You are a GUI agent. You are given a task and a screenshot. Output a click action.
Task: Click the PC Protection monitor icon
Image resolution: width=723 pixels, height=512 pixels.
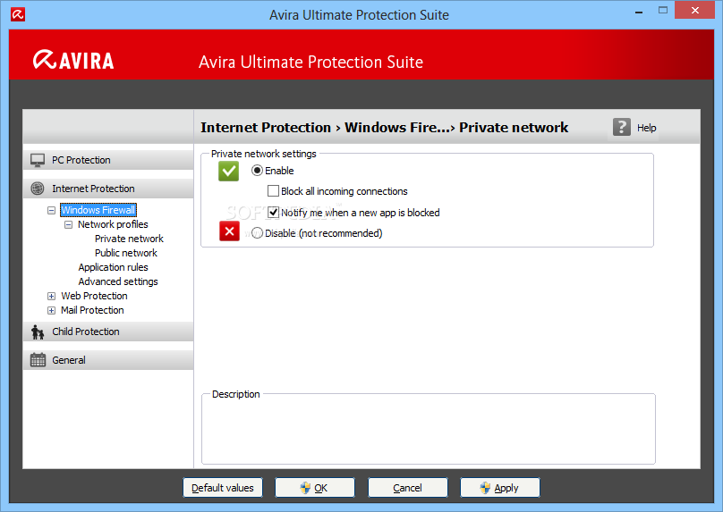[x=38, y=160]
